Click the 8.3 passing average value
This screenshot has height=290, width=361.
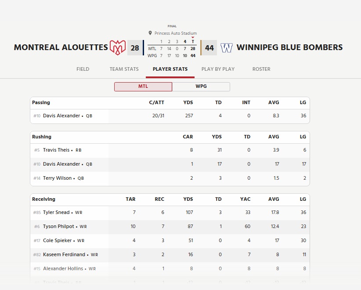(x=276, y=116)
